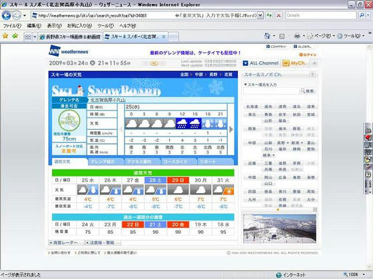
Task: Click the Google search magnifier icon
Action: (x=362, y=15)
